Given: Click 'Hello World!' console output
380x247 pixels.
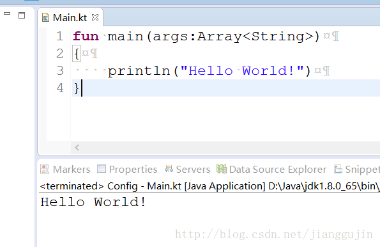Looking at the screenshot, I should click(93, 202).
